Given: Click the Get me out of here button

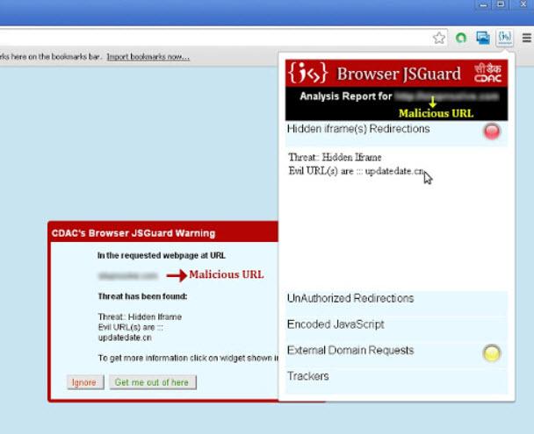Looking at the screenshot, I should [153, 382].
